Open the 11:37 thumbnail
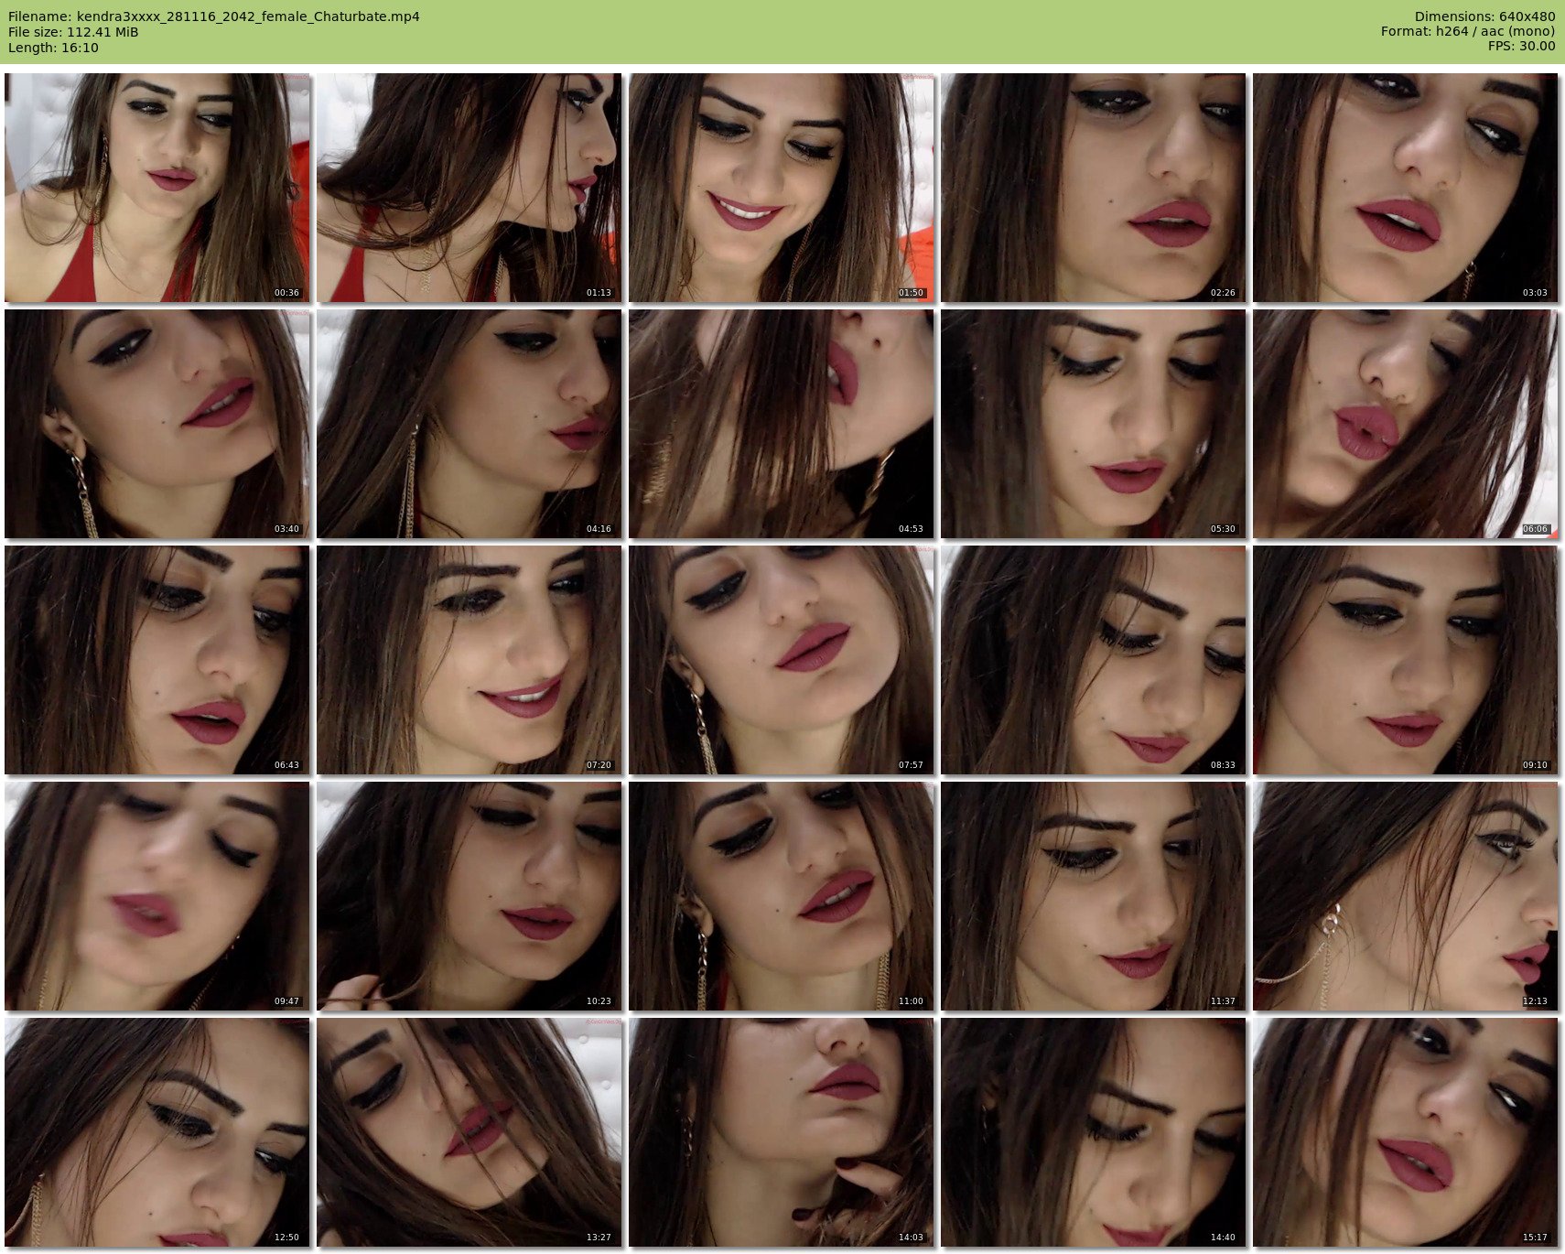Image resolution: width=1565 pixels, height=1254 pixels. pos(1093,896)
